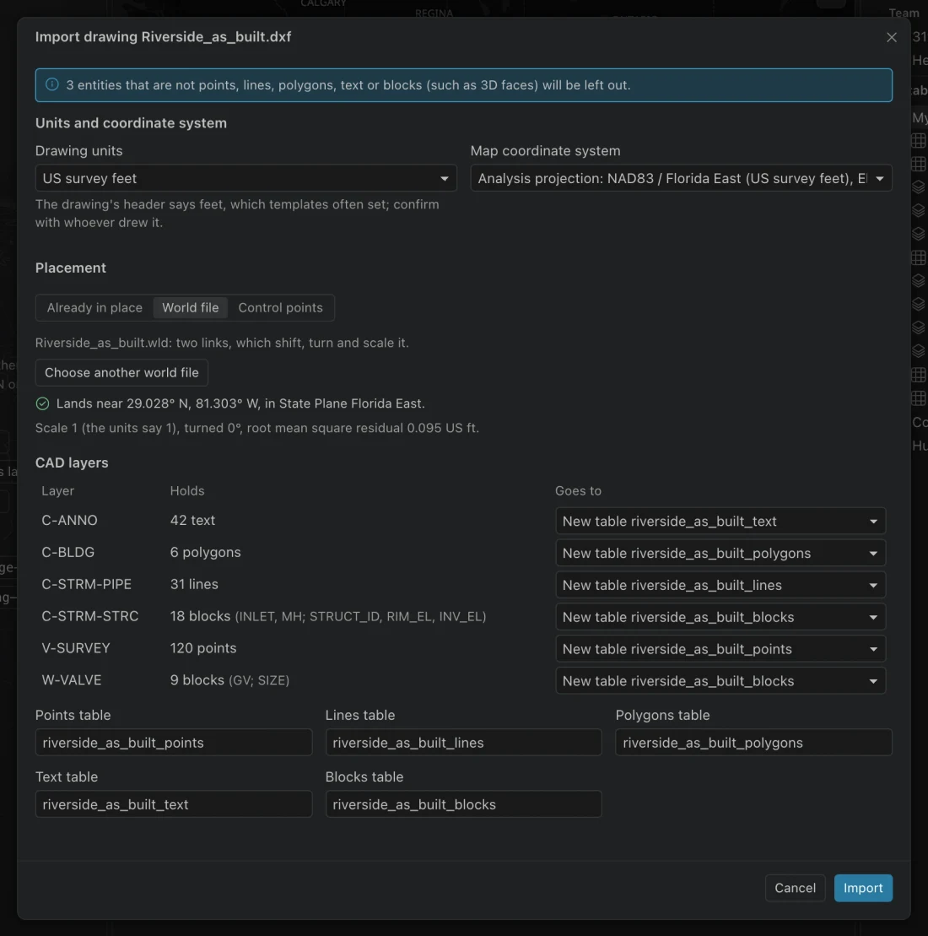Click the 'Holds' column header

(x=187, y=490)
